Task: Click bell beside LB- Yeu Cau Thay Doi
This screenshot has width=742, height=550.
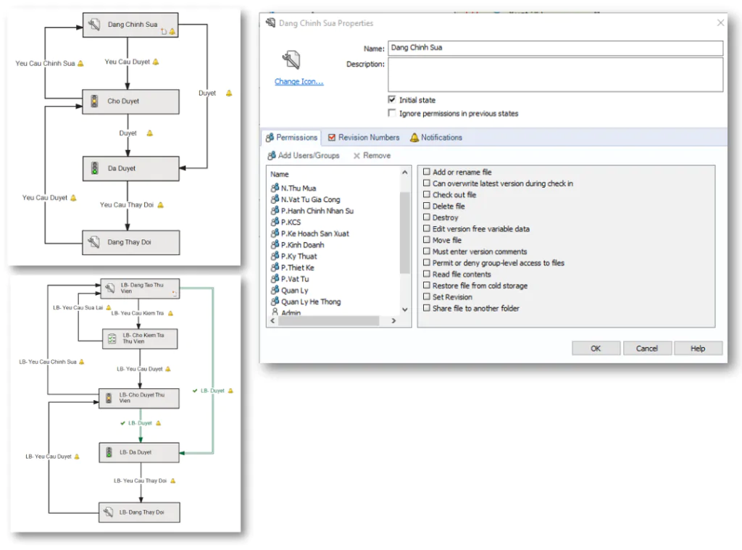Action: pos(172,481)
